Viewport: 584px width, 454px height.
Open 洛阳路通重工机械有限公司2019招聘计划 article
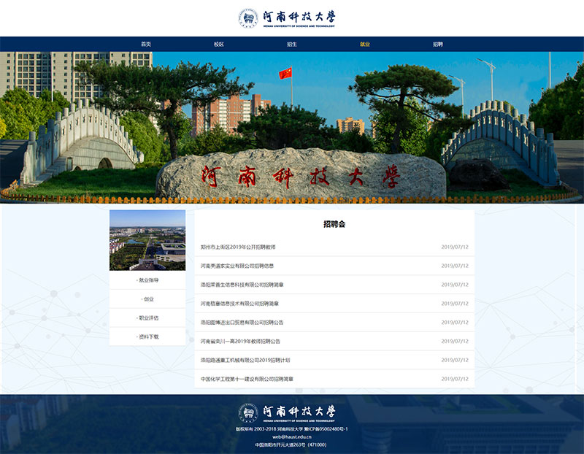coord(245,360)
